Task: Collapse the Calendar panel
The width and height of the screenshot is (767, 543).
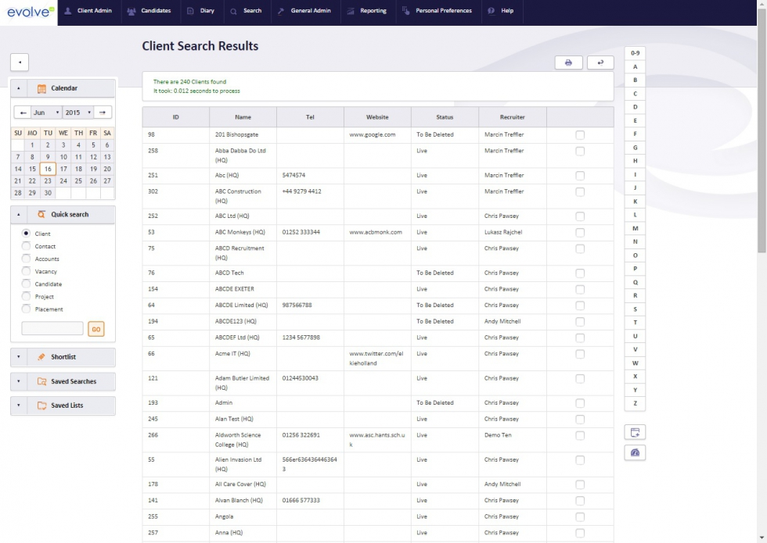Action: [18, 88]
